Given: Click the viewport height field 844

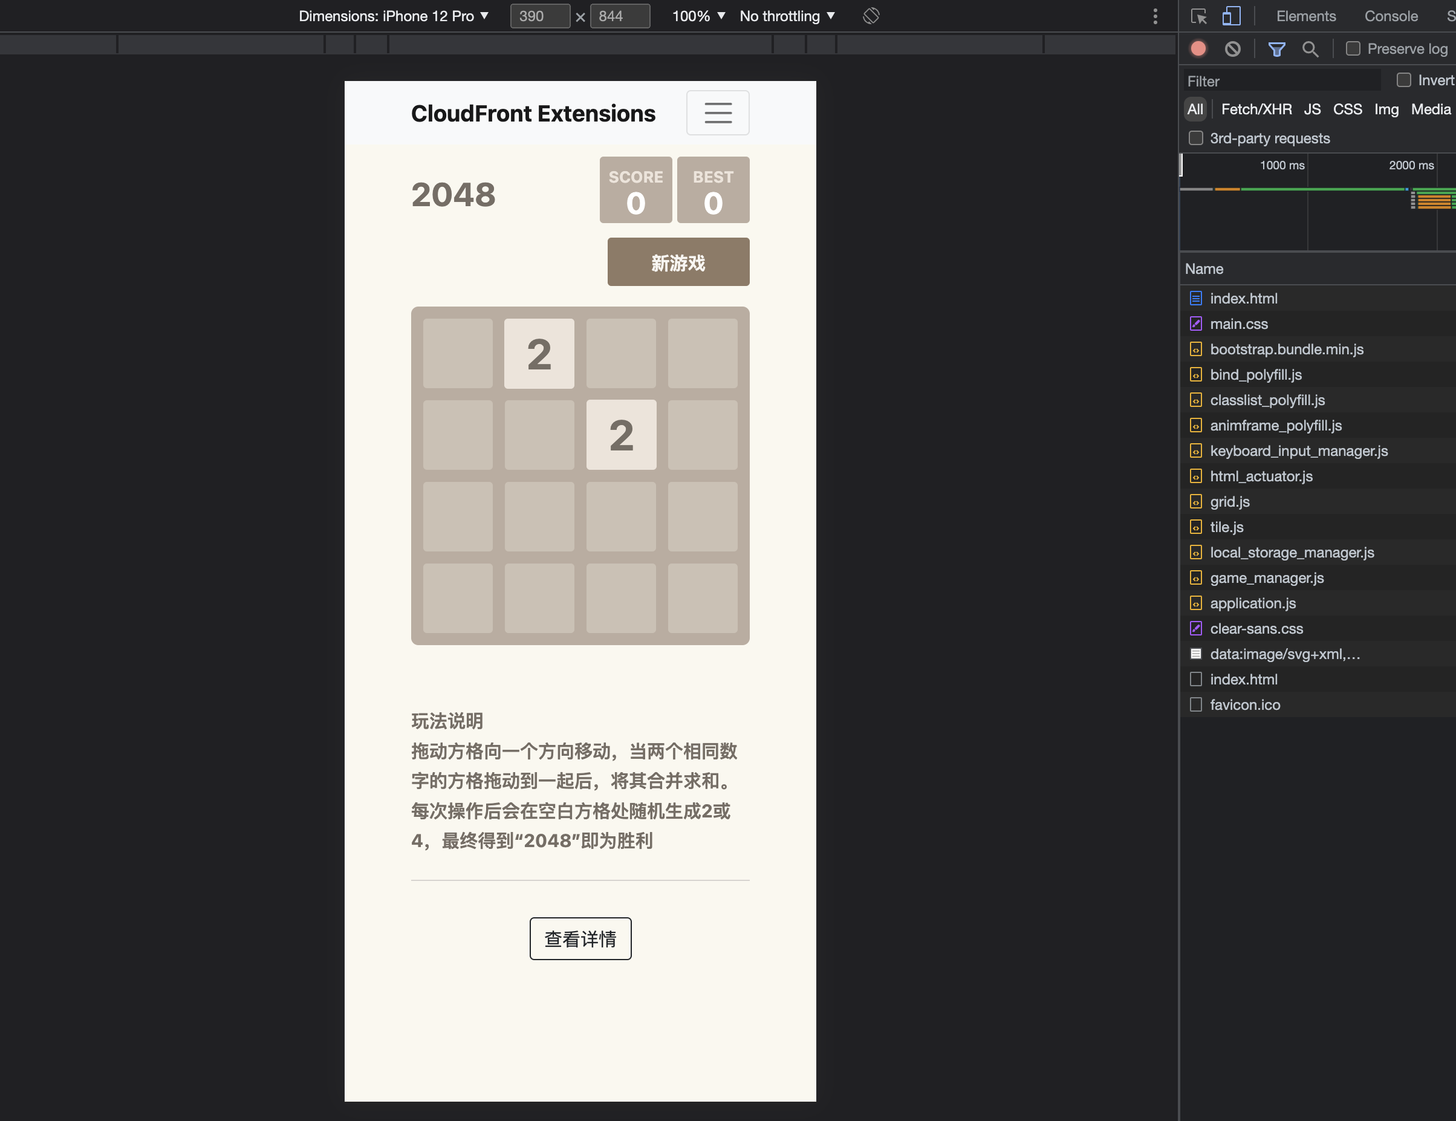Looking at the screenshot, I should (x=619, y=16).
